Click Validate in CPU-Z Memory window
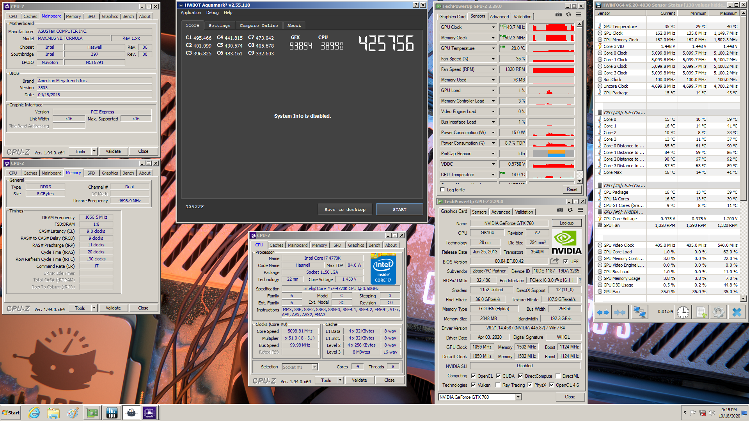The height and width of the screenshot is (421, 749). click(113, 308)
